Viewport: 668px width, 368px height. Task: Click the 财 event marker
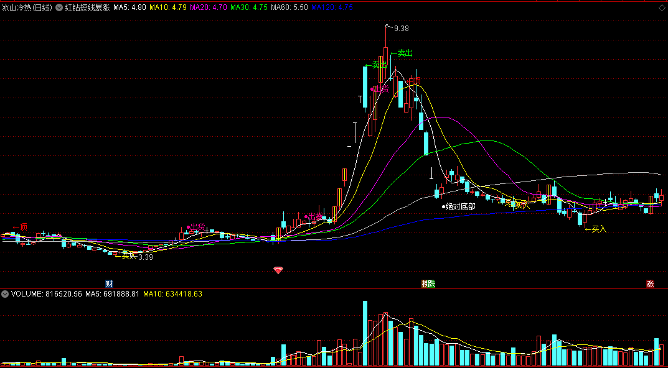coord(109,283)
